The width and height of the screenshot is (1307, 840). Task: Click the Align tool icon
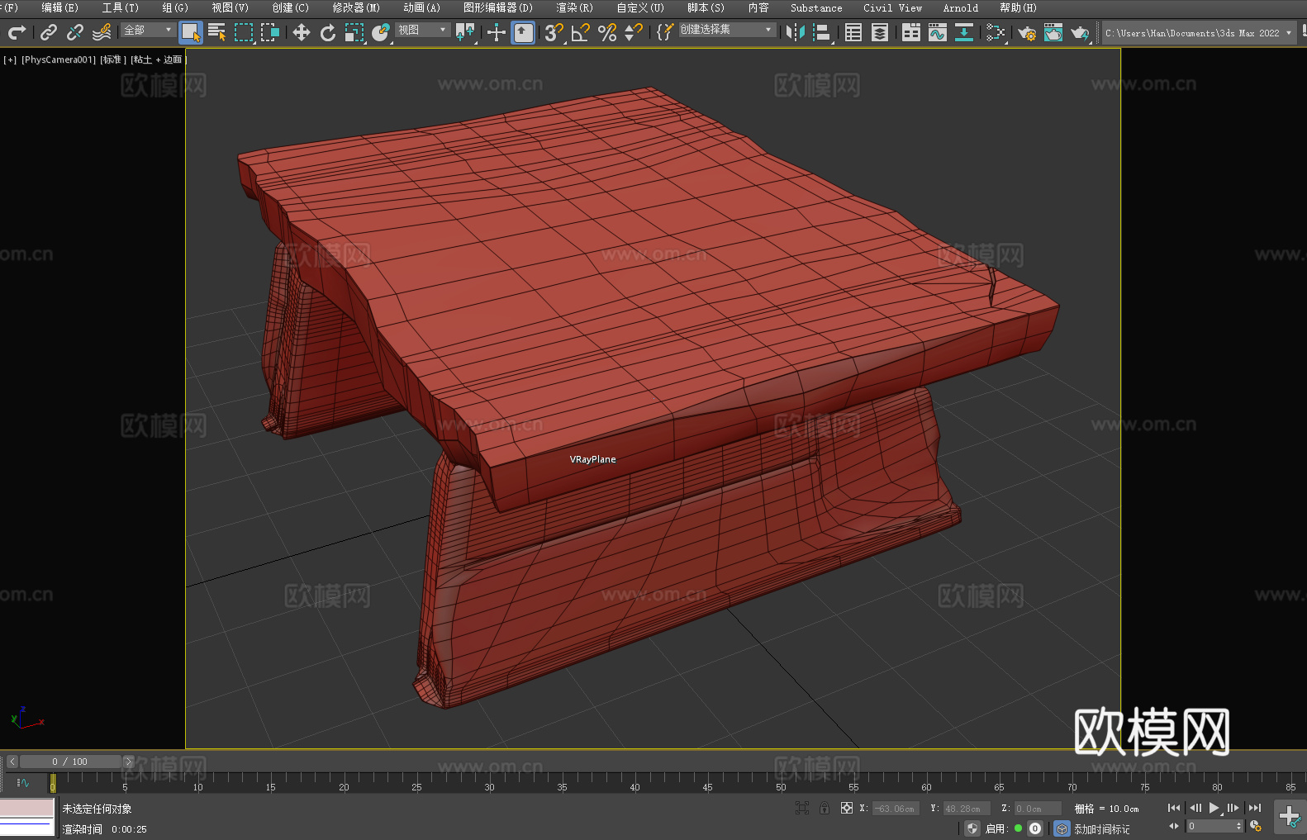(822, 32)
